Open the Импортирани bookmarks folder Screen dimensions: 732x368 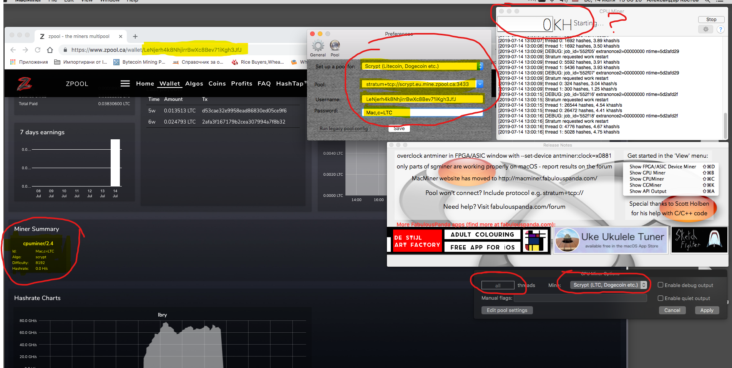[x=81, y=62]
